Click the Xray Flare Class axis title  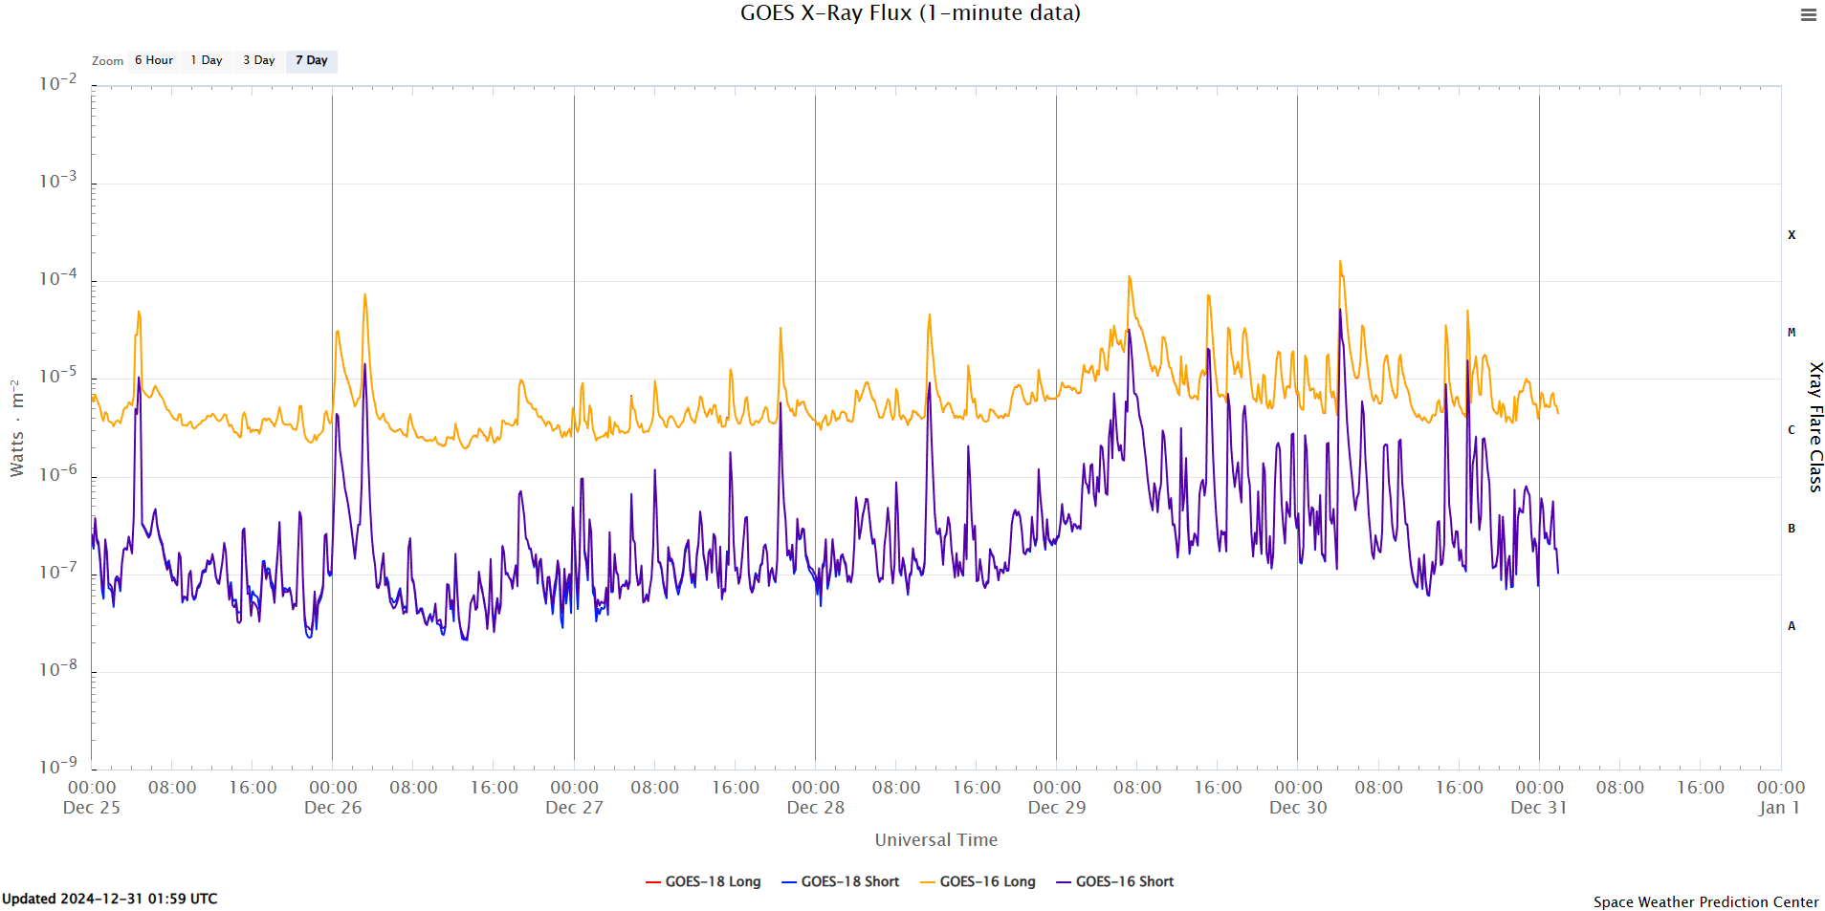coord(1814,427)
